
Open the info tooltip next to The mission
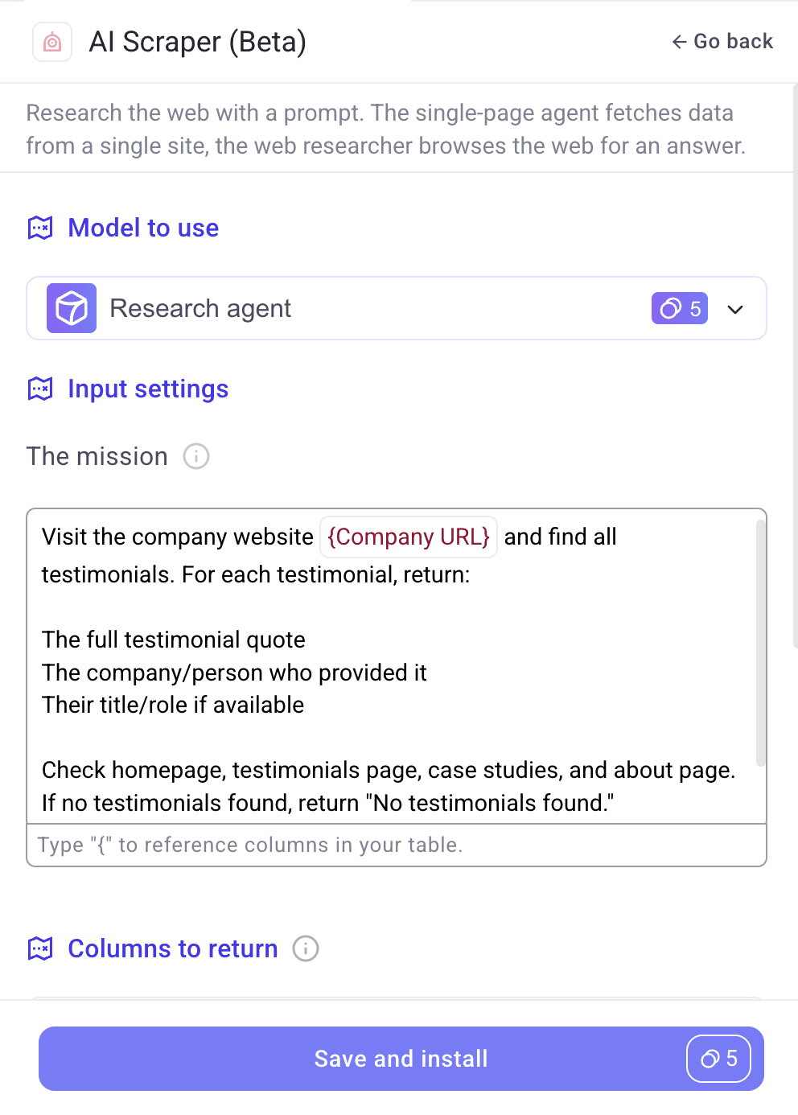[x=195, y=456]
